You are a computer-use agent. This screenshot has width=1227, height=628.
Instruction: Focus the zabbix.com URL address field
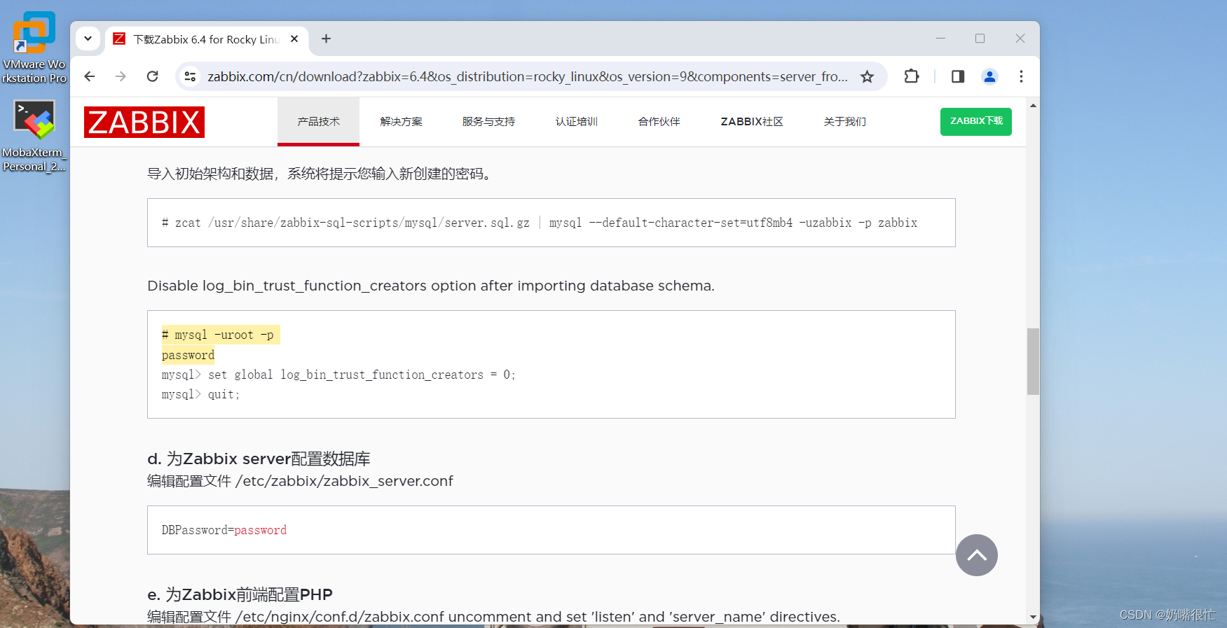point(527,76)
